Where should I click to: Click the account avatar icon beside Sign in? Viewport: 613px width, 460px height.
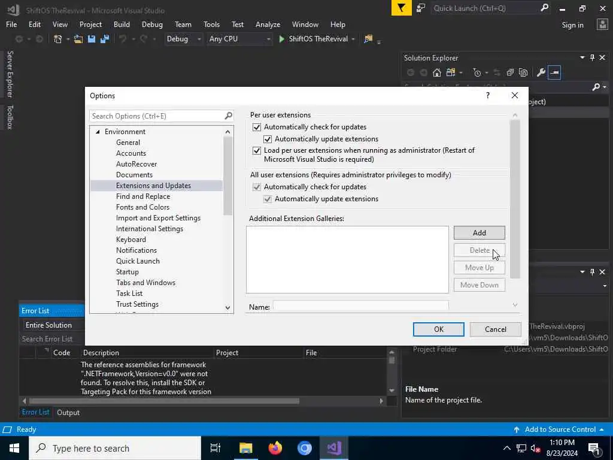602,25
